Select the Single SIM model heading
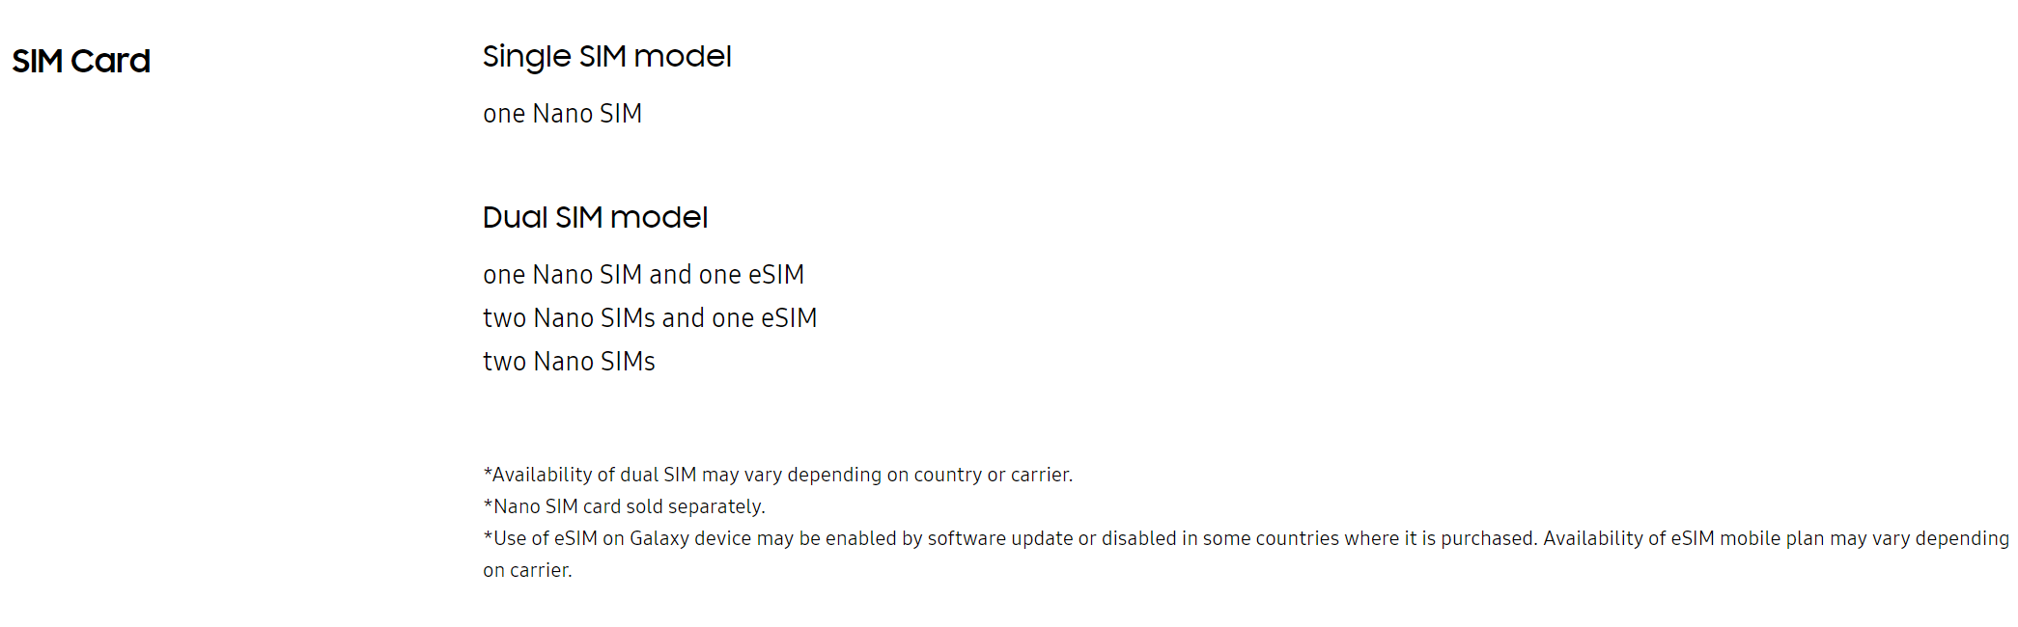The image size is (2018, 627). [x=606, y=57]
